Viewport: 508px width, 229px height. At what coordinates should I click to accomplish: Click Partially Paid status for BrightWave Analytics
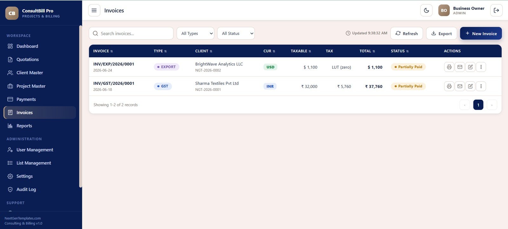pyautogui.click(x=408, y=67)
